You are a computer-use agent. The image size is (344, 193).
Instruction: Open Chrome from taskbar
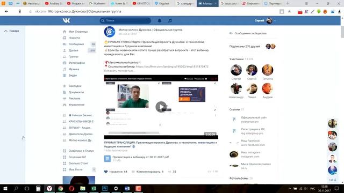[61, 188]
